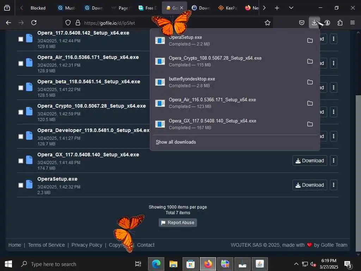Viewport: 361px width, 271px height.
Task: Switch to the Blocked tab
Action: (x=38, y=8)
